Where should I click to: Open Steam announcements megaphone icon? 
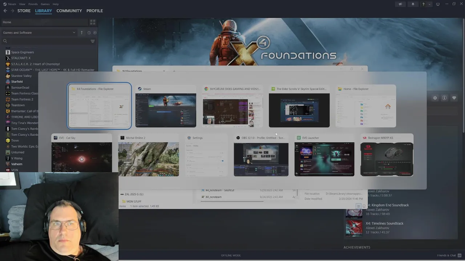[400, 4]
